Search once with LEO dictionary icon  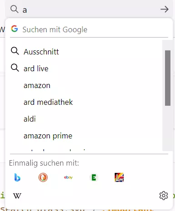click(x=119, y=177)
